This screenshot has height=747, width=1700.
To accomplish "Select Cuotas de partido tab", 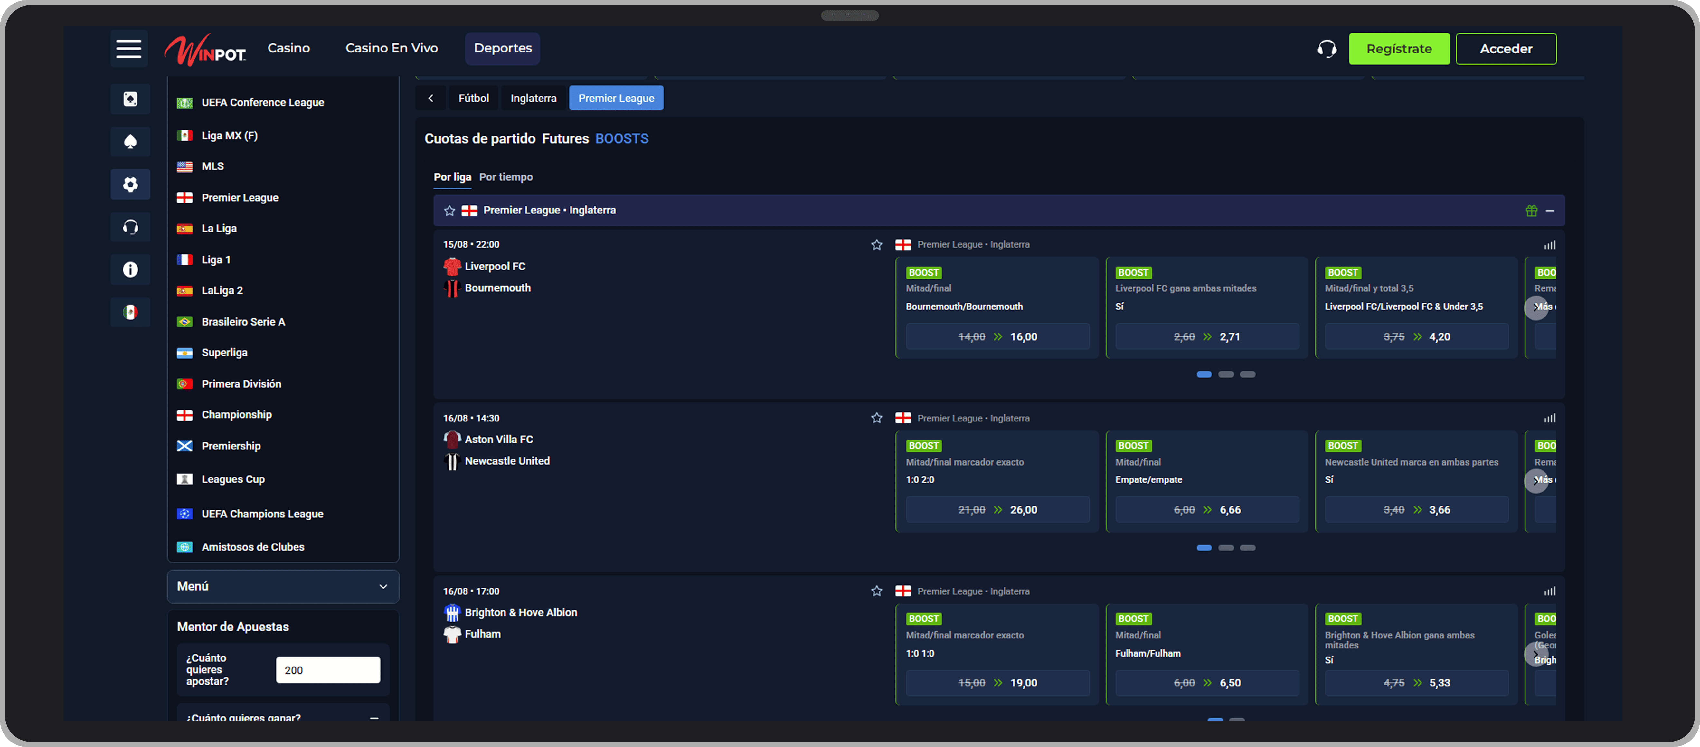I will 480,138.
